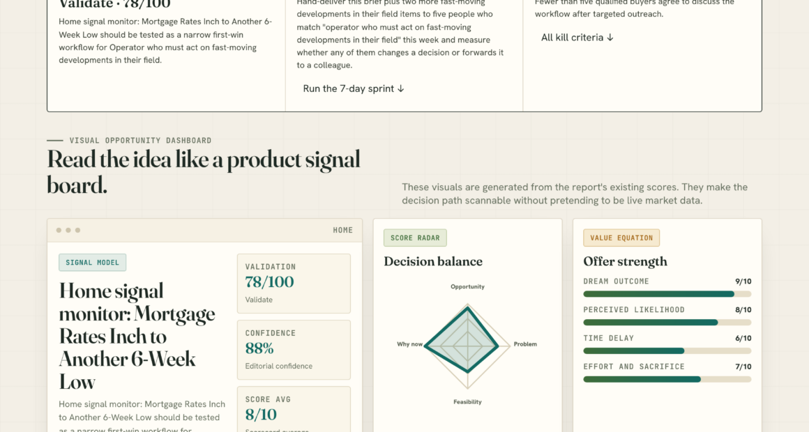The width and height of the screenshot is (809, 432).
Task: Click the third window dot in mockup header
Action: pos(78,231)
